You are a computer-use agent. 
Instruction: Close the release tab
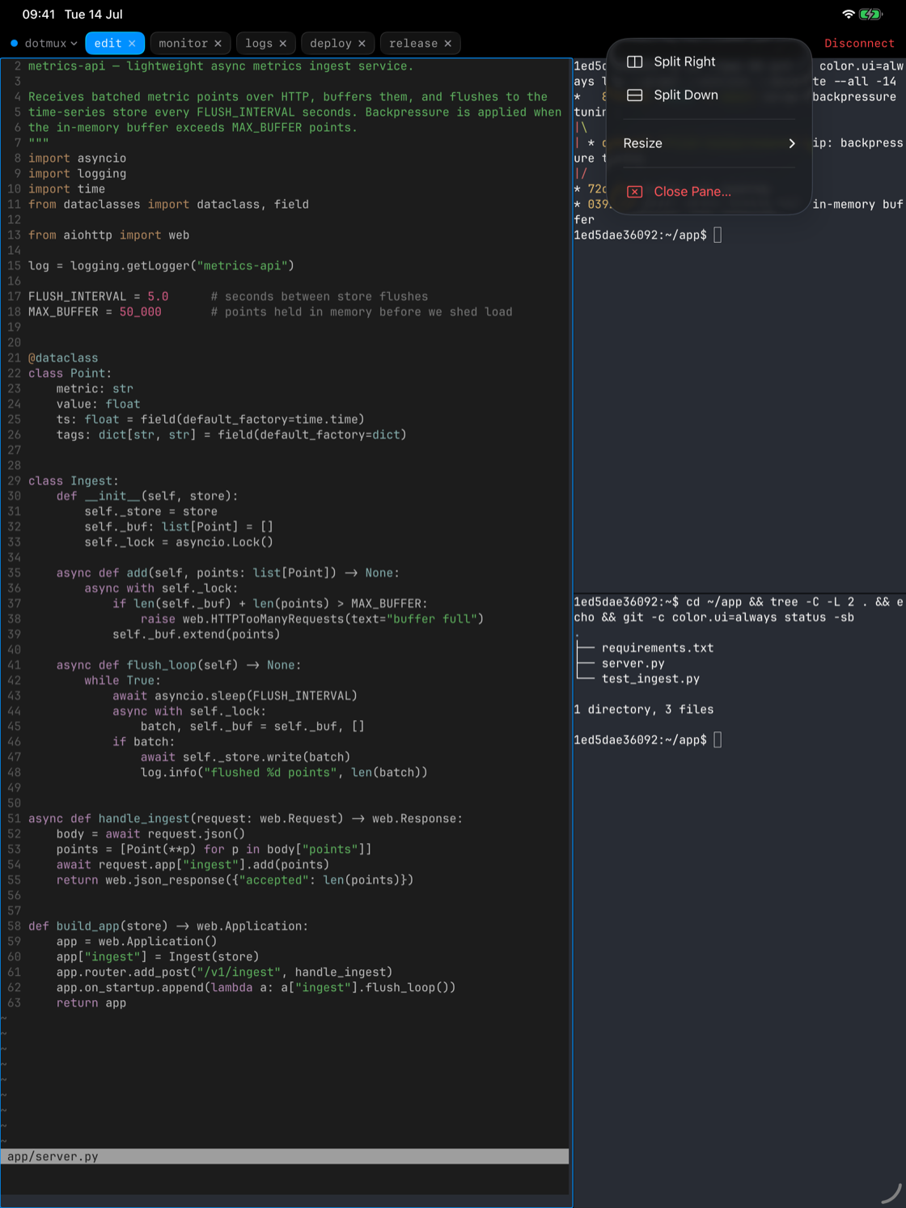click(x=447, y=43)
